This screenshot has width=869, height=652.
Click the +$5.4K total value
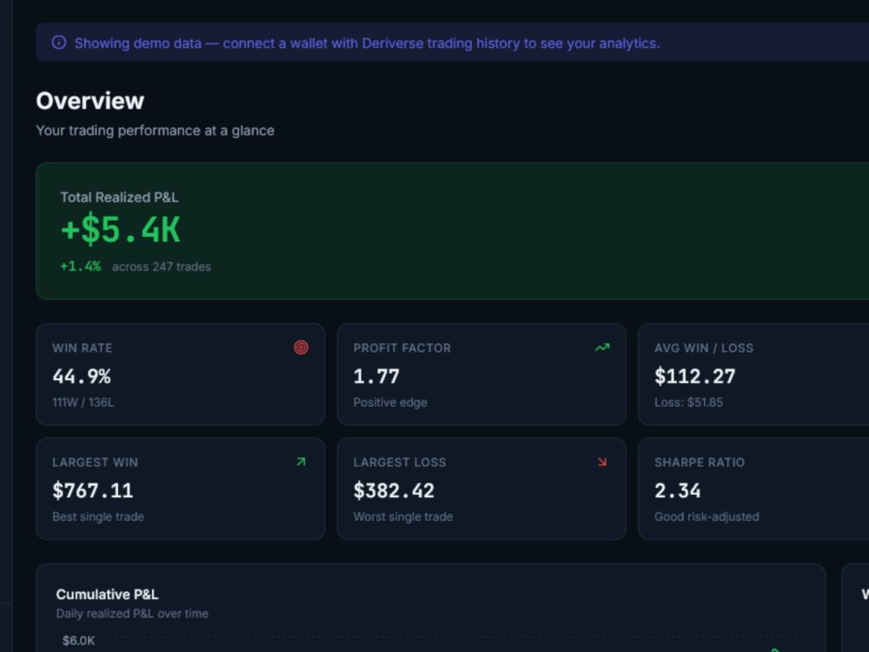(x=120, y=230)
